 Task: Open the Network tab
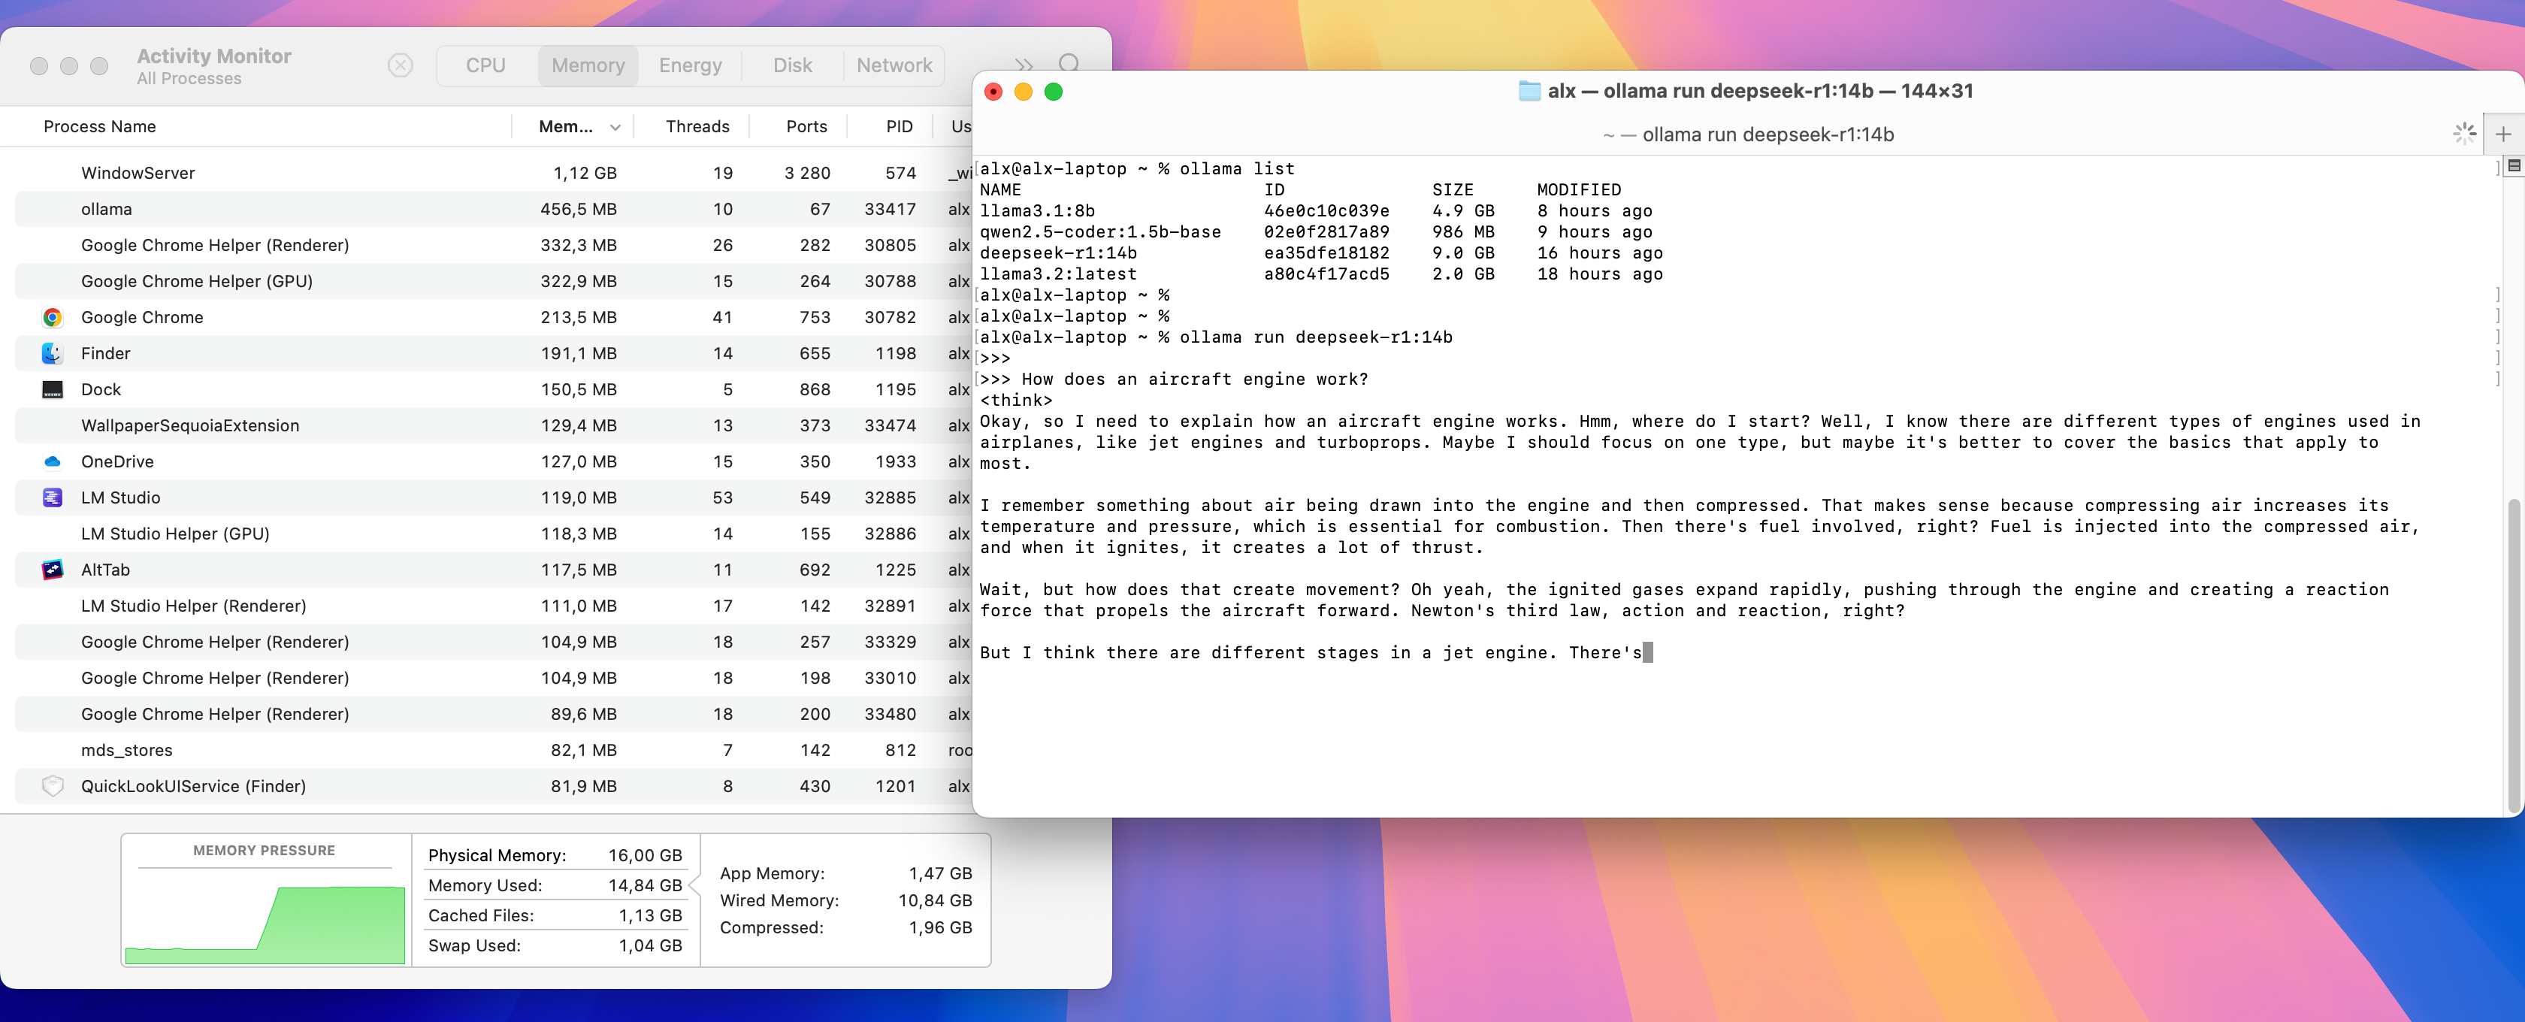click(893, 65)
